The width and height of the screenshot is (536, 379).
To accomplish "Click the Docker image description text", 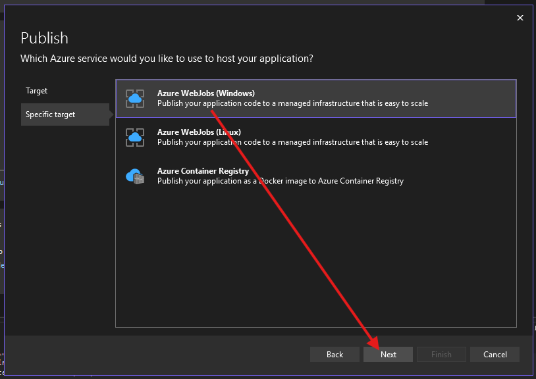I will tap(280, 181).
